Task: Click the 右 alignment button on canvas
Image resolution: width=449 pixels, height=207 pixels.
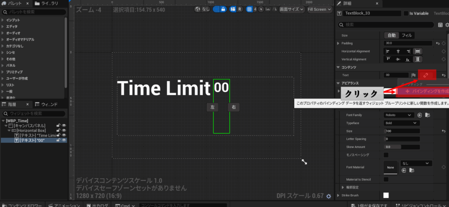Action: click(x=233, y=107)
